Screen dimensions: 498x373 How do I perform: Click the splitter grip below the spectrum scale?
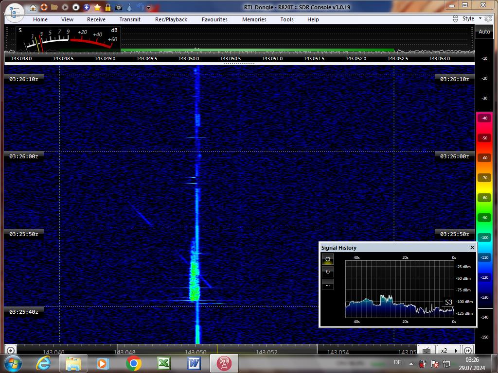(239, 64)
